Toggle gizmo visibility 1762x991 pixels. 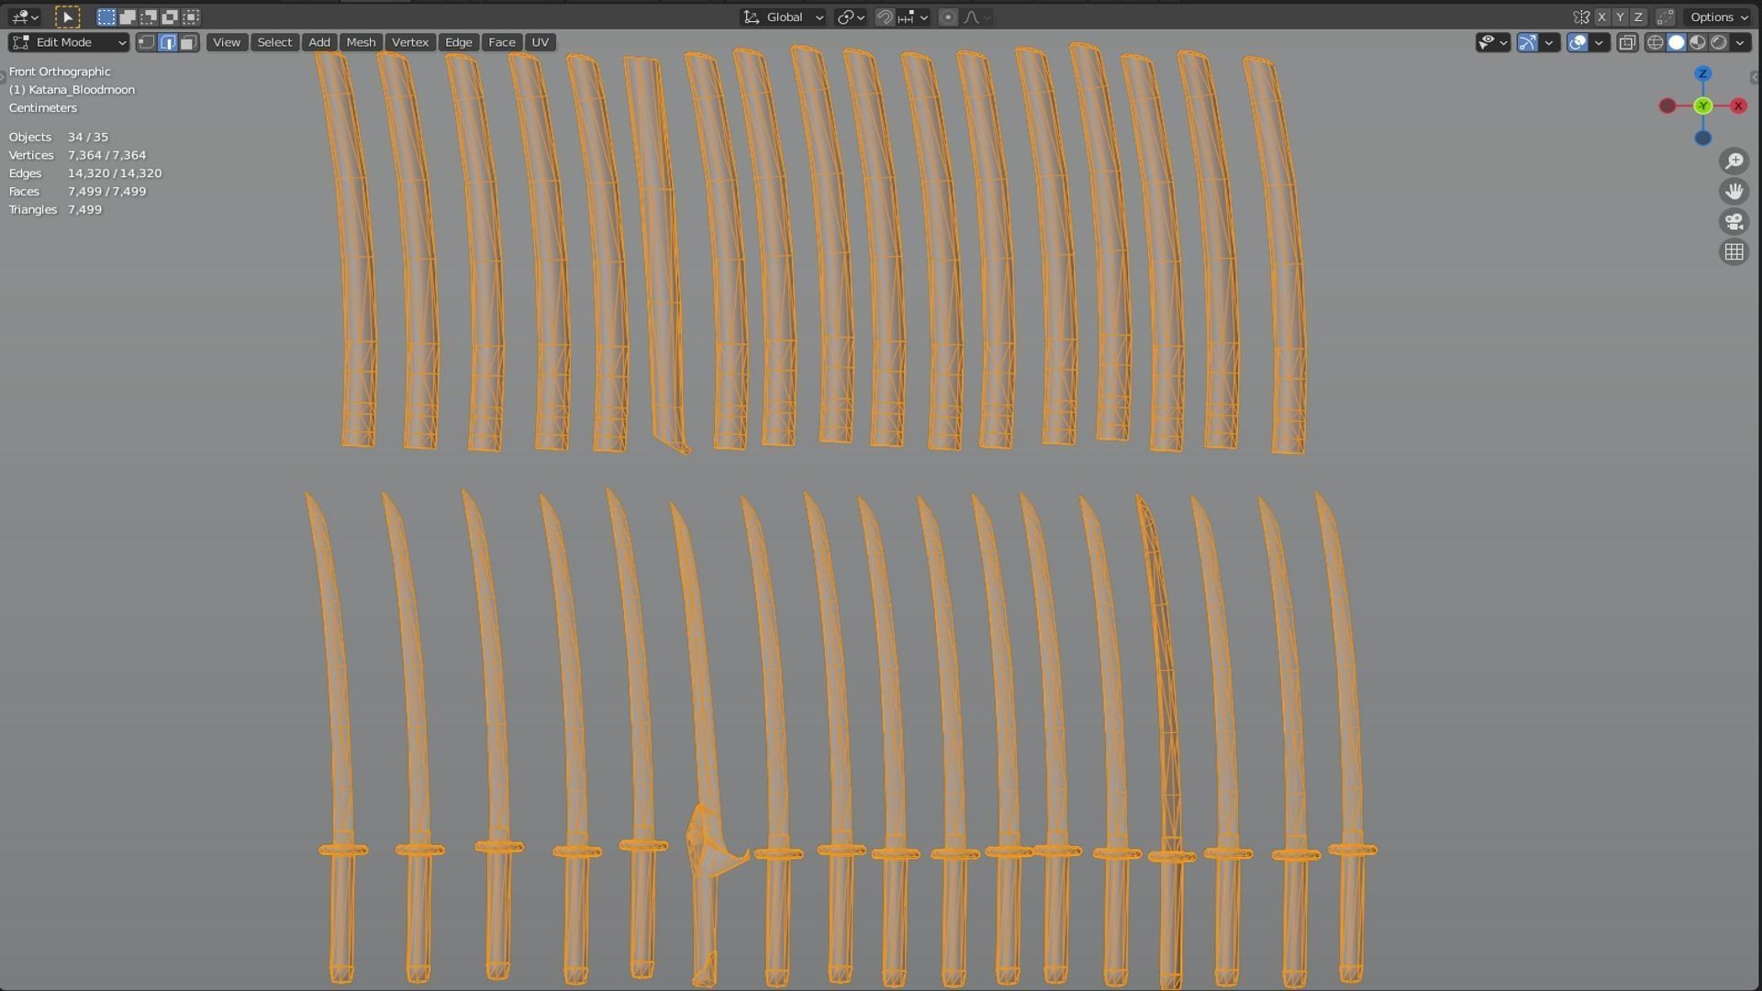[1528, 42]
